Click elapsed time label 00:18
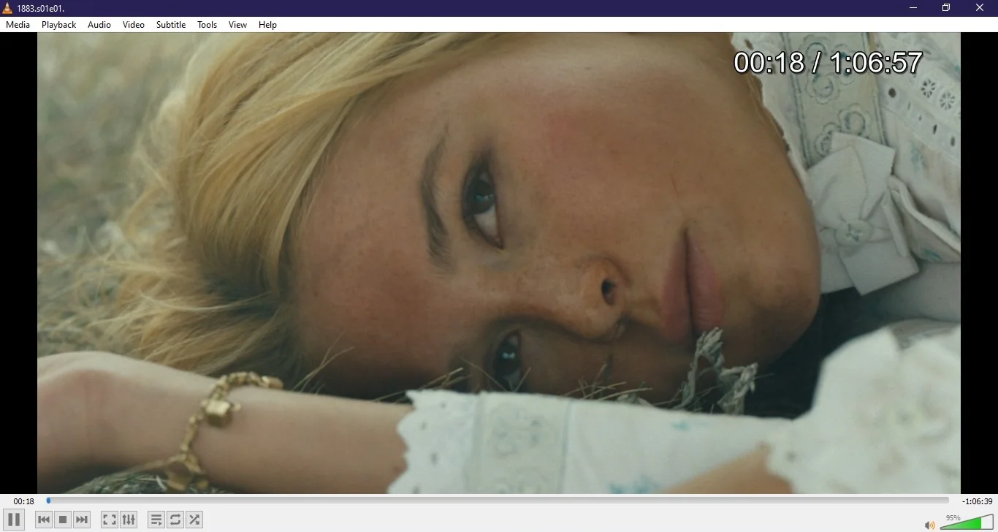This screenshot has width=998, height=532. click(x=24, y=501)
